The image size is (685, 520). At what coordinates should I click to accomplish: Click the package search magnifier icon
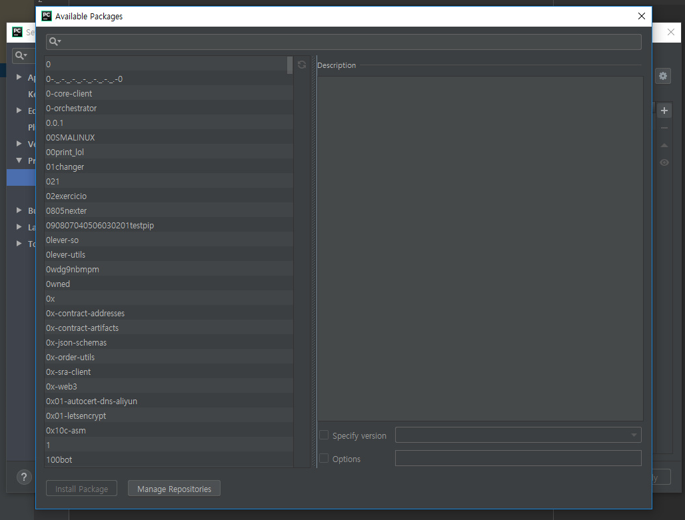click(x=55, y=41)
